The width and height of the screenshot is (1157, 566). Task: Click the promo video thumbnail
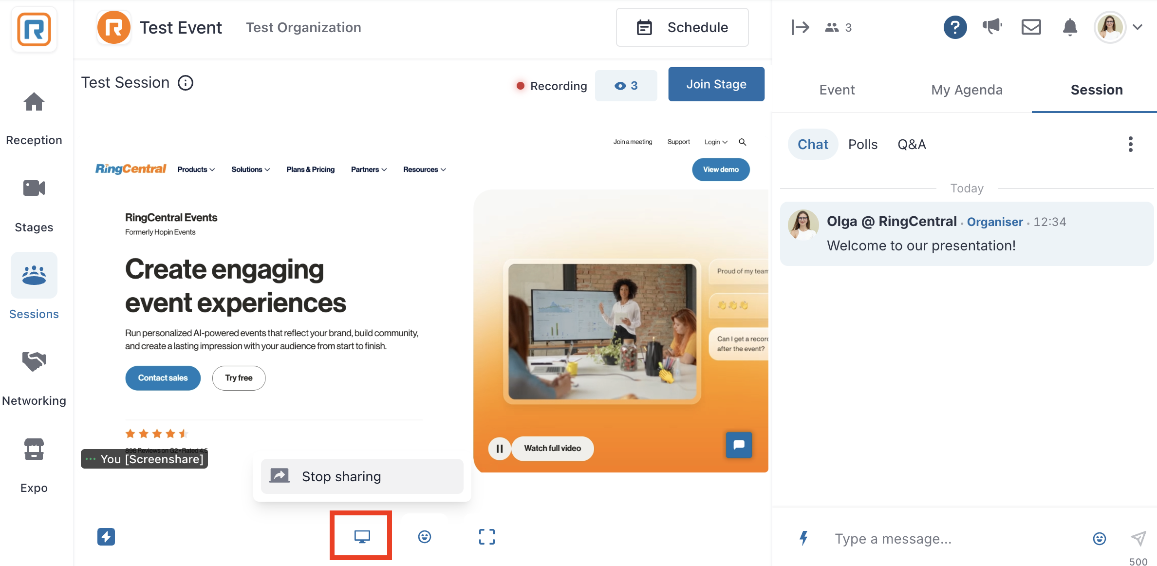[602, 332]
